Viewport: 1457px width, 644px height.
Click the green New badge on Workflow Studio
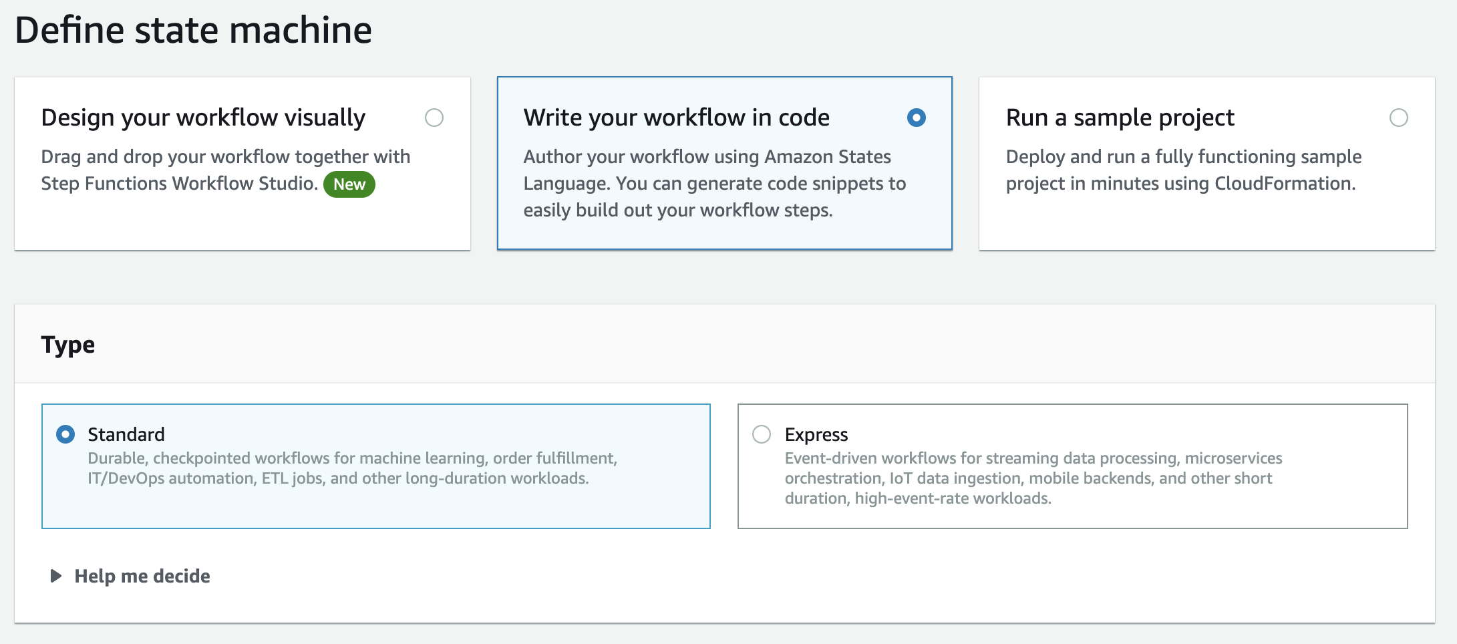348,184
